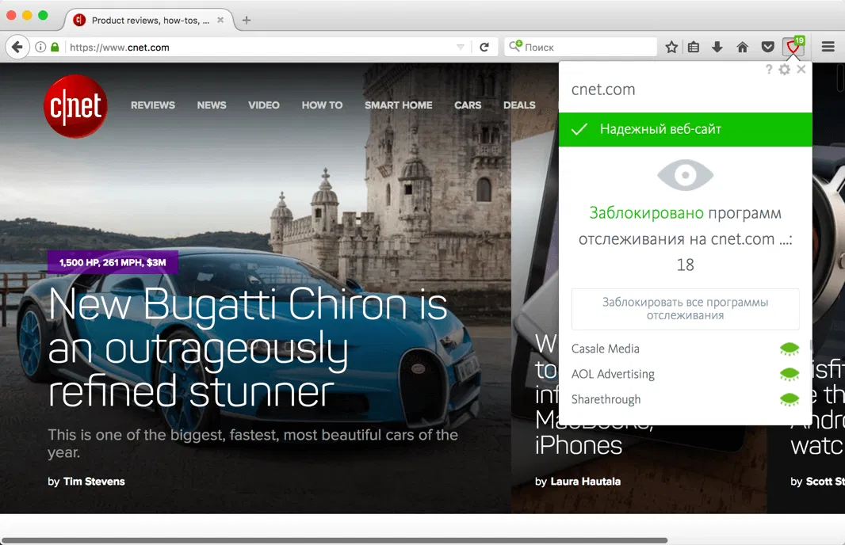
Task: Click the Надежный веб-сайт green banner
Action: click(x=685, y=129)
